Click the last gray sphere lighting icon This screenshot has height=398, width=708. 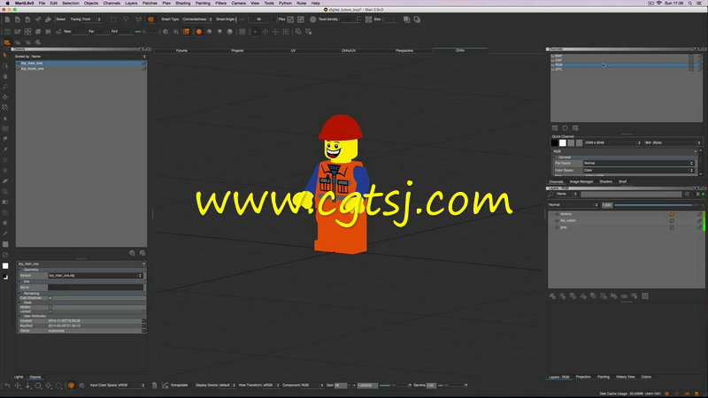point(230,32)
